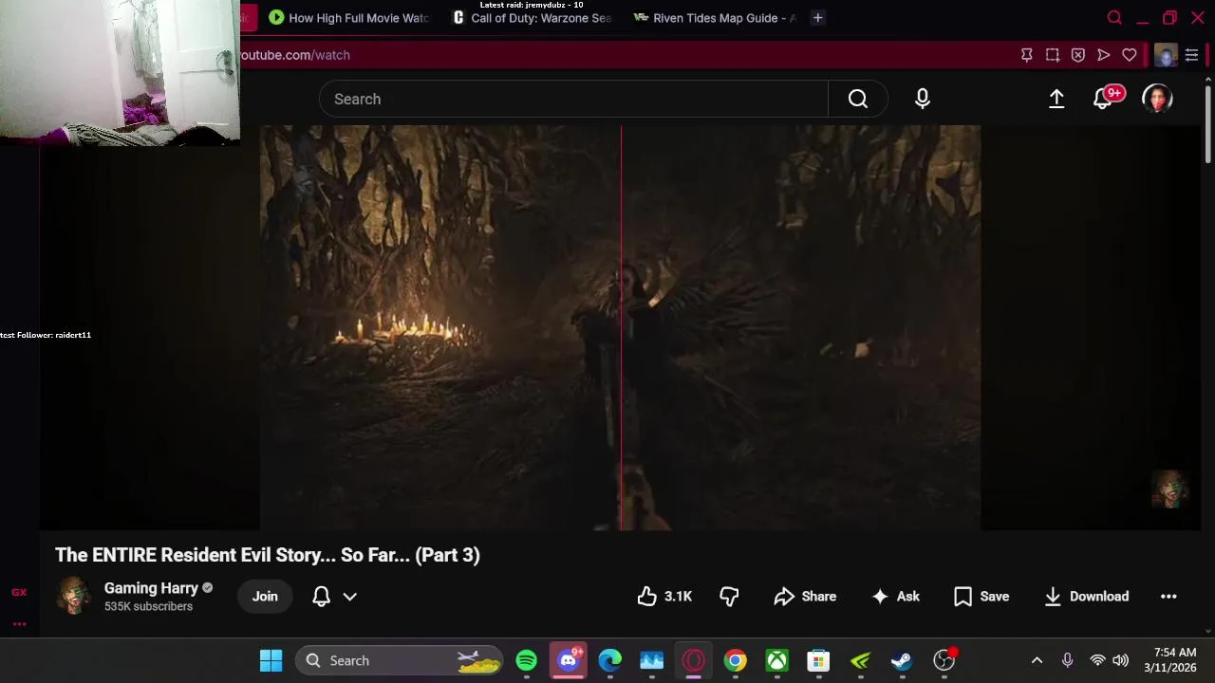Switch to Call of Duty: Warzone tab

click(533, 18)
